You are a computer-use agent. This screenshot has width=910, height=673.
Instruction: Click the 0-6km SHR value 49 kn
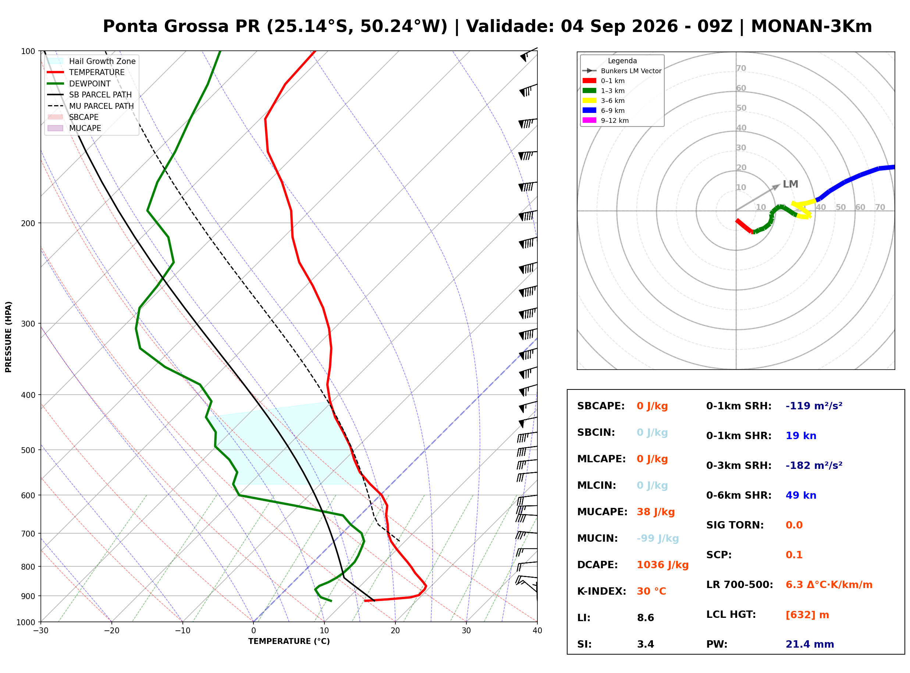(801, 495)
